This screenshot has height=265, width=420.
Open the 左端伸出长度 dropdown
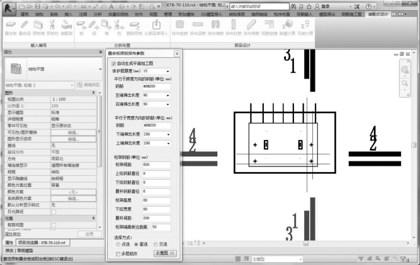click(167, 95)
